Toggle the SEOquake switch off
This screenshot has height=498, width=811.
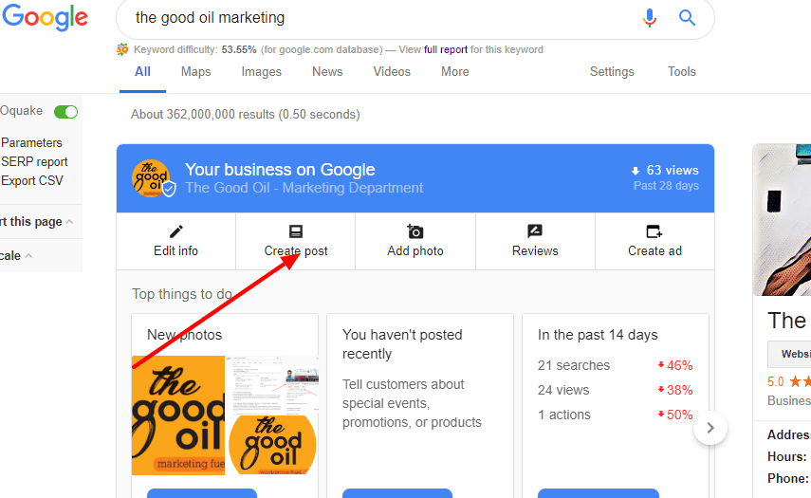point(65,112)
